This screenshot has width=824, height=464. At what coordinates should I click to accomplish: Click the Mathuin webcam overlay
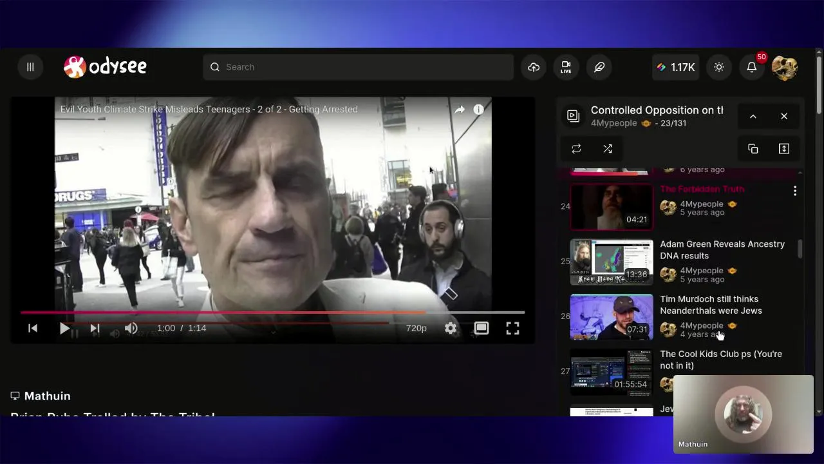pos(744,414)
